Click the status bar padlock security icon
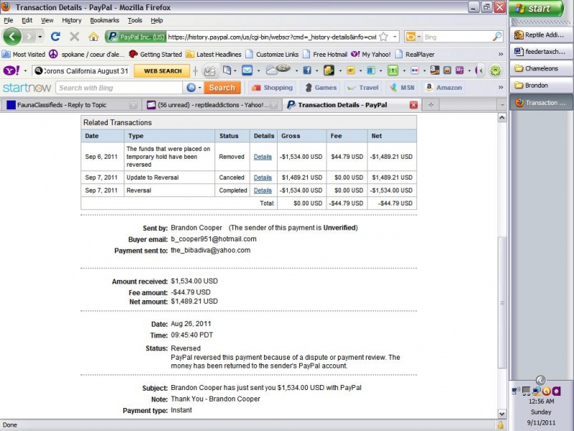The width and height of the screenshot is (574, 431). coord(500,425)
